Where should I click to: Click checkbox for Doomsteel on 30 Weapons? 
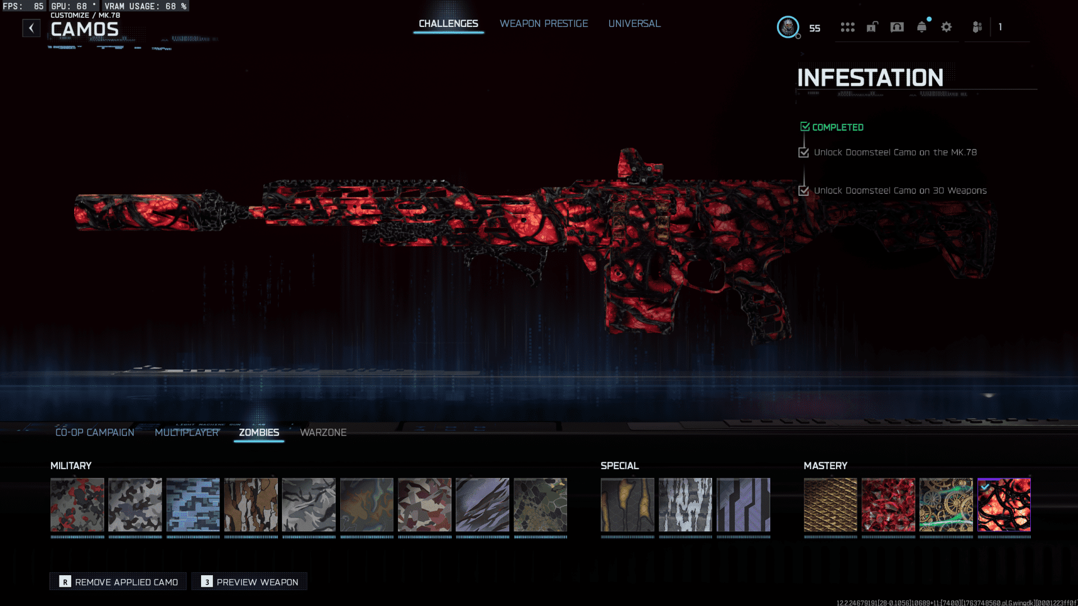(803, 191)
